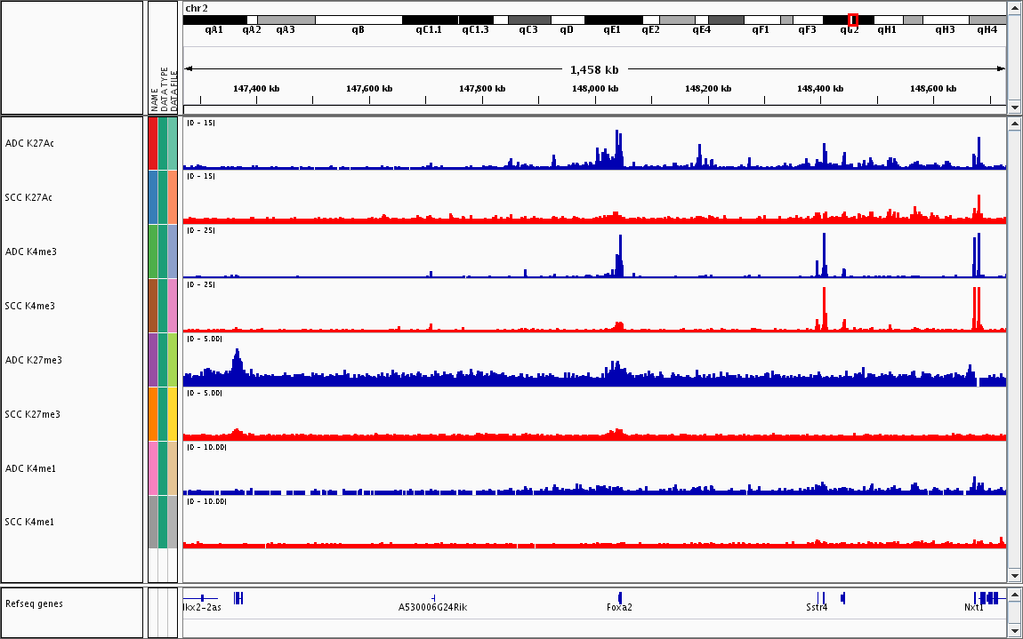Viewport: 1023px width, 639px height.
Task: Click cytoband qH3 on the chromosome ideogram
Action: 945,20
